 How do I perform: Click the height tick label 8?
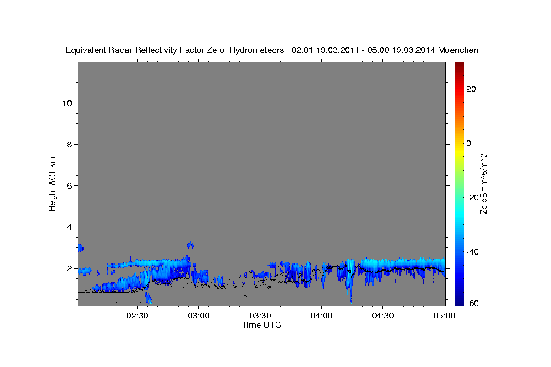point(69,145)
